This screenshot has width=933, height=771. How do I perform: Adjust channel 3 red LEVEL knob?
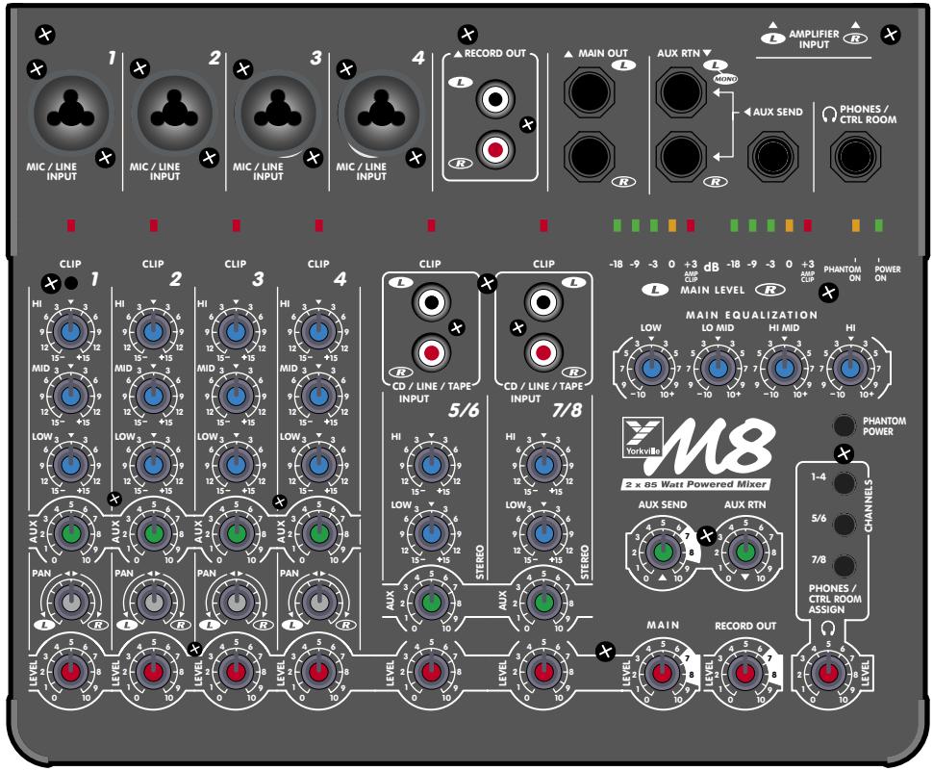click(237, 672)
